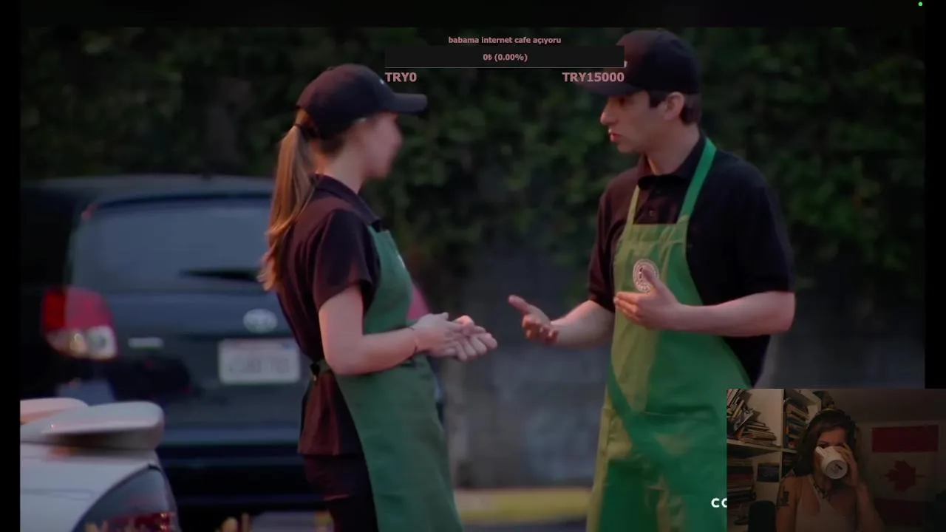Click the 'TRY15000' goal target label
The width and height of the screenshot is (946, 532).
tap(593, 77)
